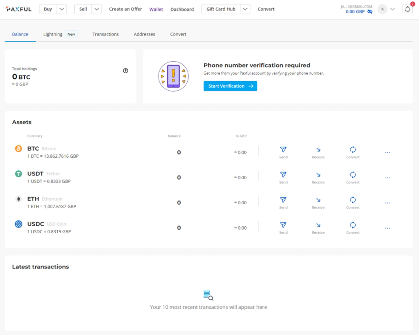Click the Paxful logo
Screen dimensions: 419x335
tap(19, 9)
